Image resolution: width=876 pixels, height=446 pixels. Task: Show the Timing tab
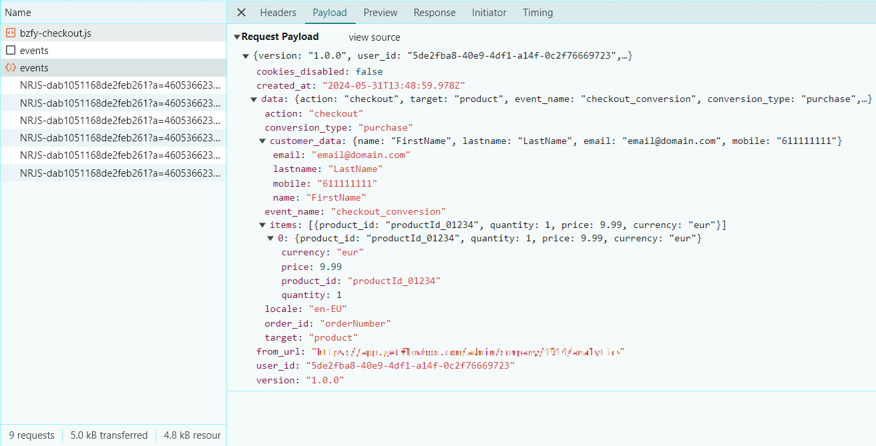pos(537,13)
